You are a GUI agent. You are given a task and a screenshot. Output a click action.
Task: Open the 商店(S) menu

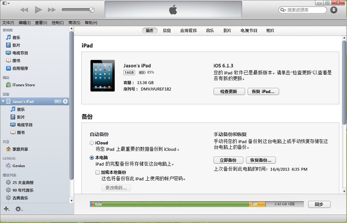click(x=74, y=23)
